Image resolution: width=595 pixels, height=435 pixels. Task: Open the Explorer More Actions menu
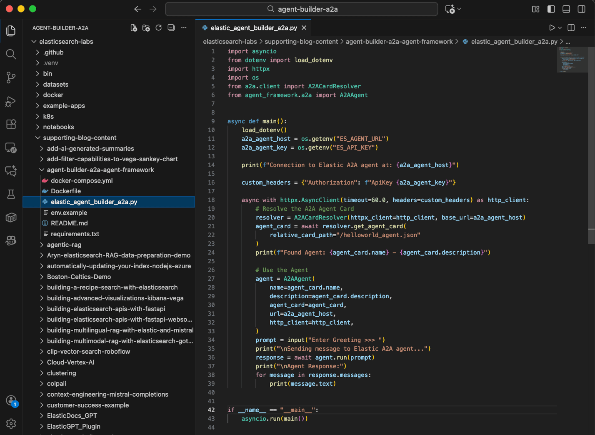[184, 27]
